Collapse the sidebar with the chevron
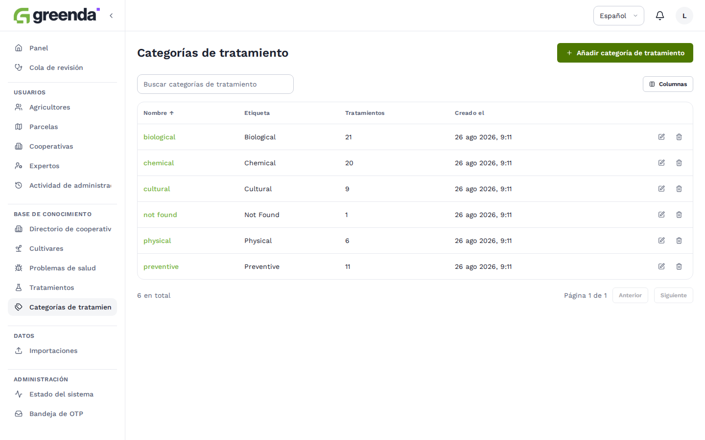The height and width of the screenshot is (440, 705). click(111, 16)
